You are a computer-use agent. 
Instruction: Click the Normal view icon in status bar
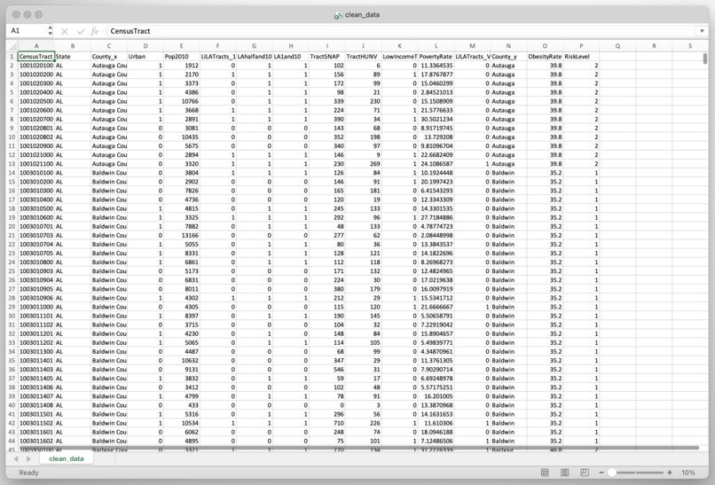pos(545,473)
